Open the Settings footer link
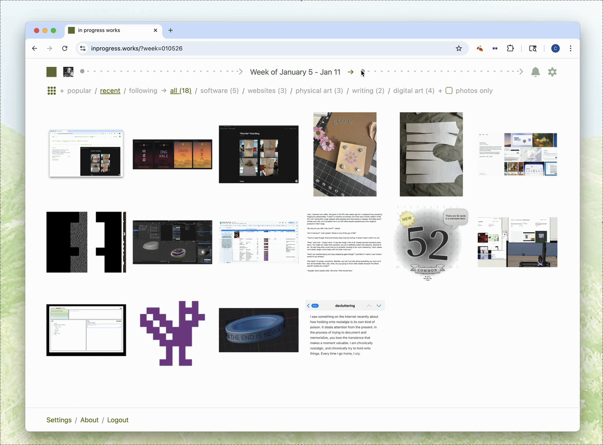603x445 pixels. (59, 420)
